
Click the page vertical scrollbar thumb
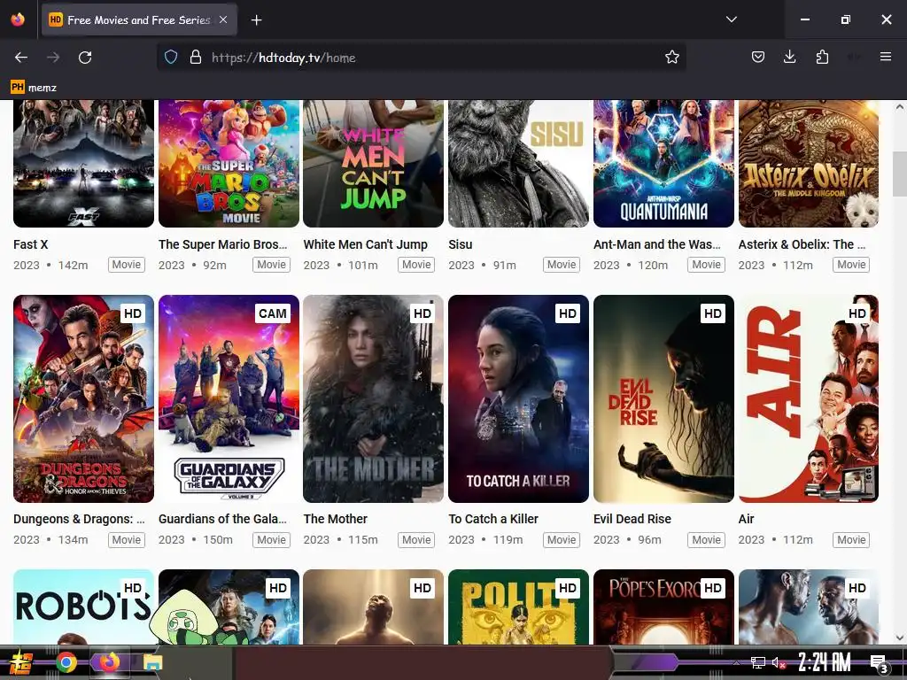tap(900, 174)
